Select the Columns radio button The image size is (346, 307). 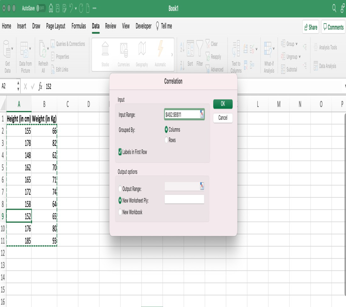[x=166, y=130]
